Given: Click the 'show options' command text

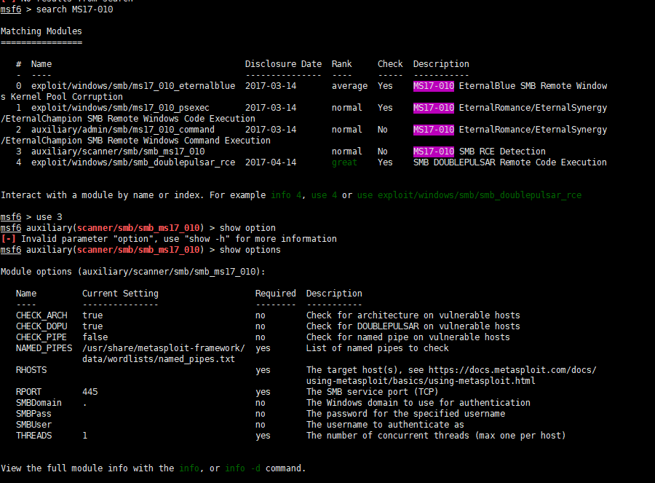Looking at the screenshot, I should click(x=250, y=250).
